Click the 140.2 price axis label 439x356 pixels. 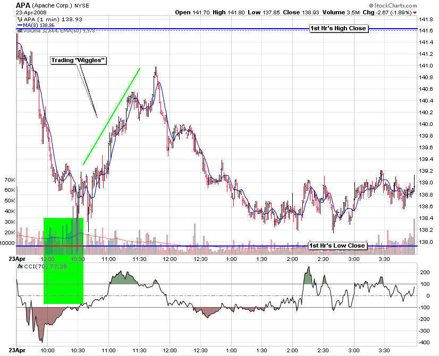426,113
